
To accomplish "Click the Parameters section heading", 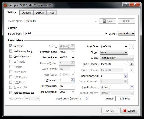I will pos(15,40).
